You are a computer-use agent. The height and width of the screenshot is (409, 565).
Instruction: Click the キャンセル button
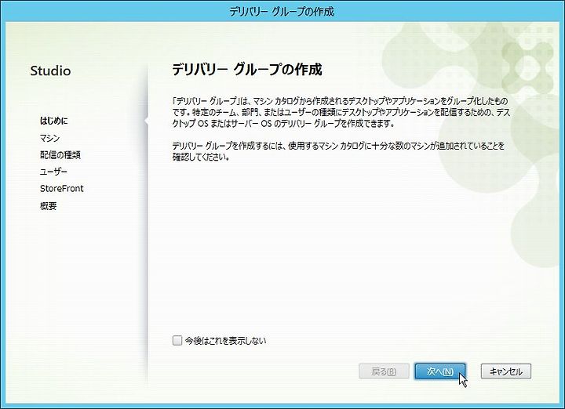(x=506, y=371)
